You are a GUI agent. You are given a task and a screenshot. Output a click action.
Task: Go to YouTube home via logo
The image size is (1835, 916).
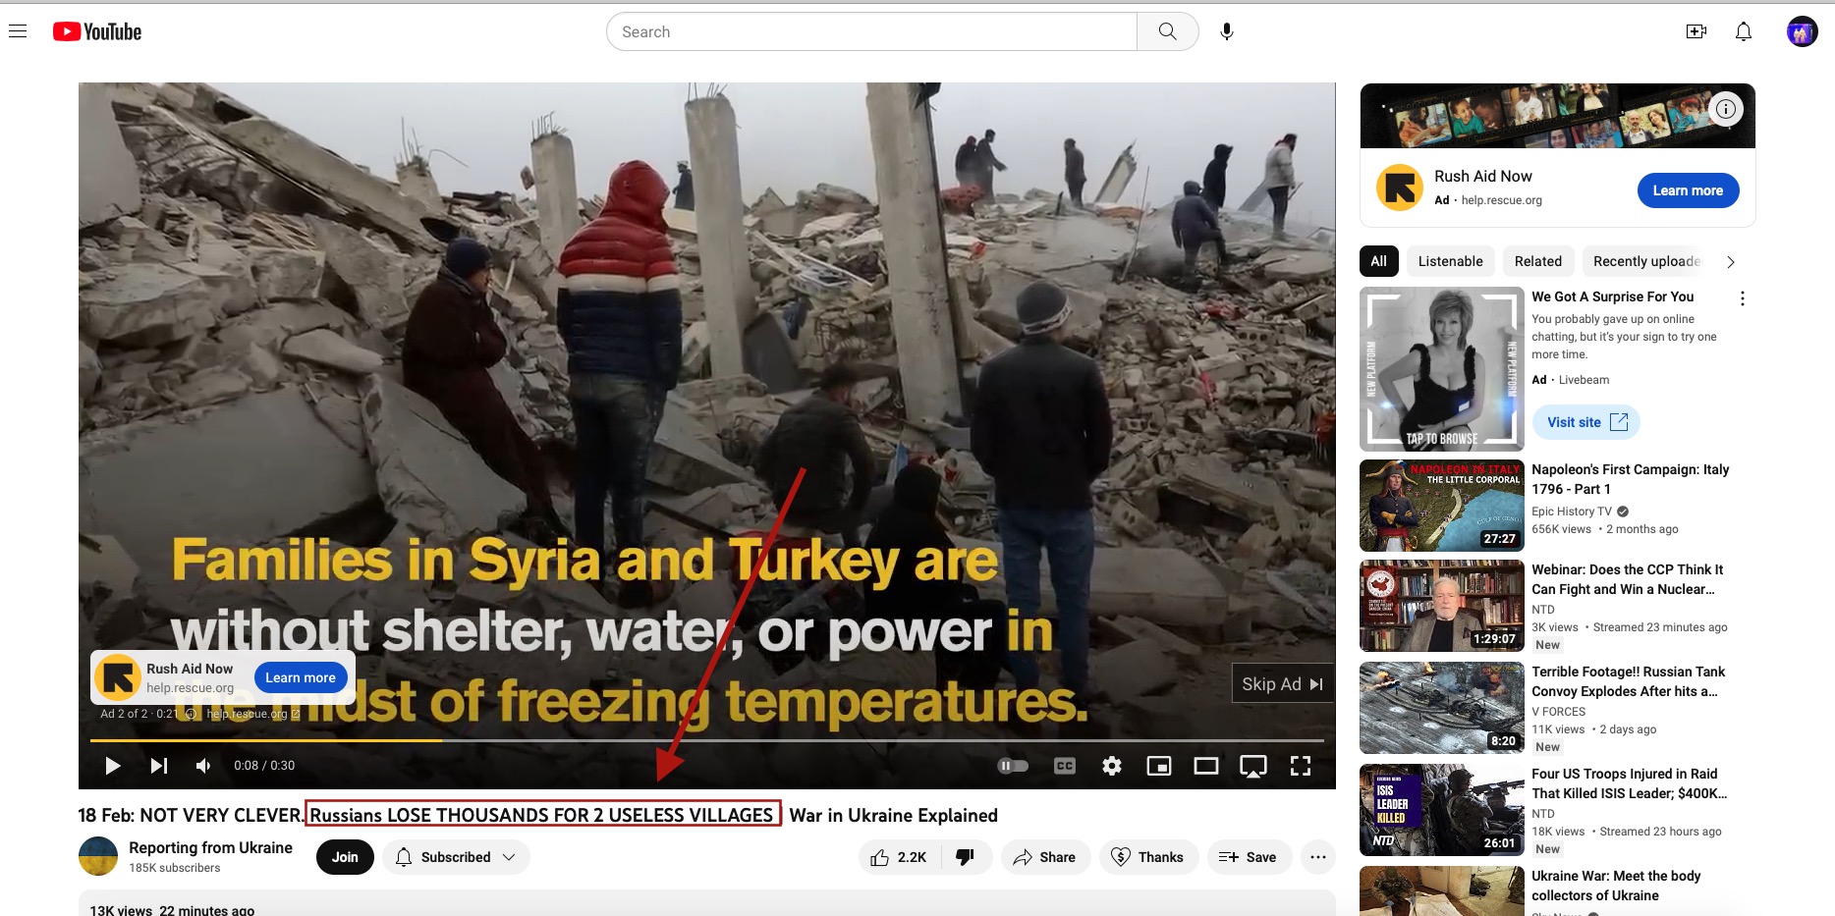pos(97,31)
